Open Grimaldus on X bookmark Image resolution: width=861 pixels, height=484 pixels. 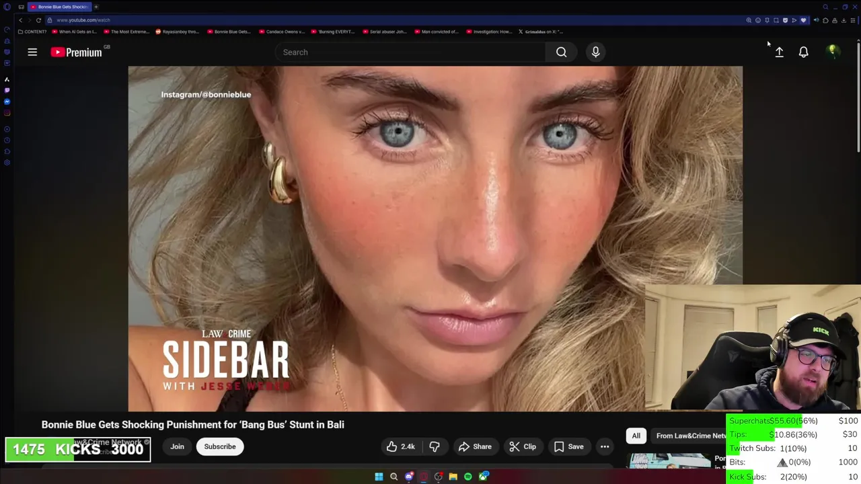pyautogui.click(x=540, y=32)
